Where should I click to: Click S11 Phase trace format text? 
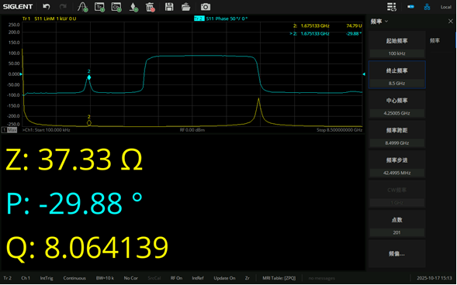(227, 19)
